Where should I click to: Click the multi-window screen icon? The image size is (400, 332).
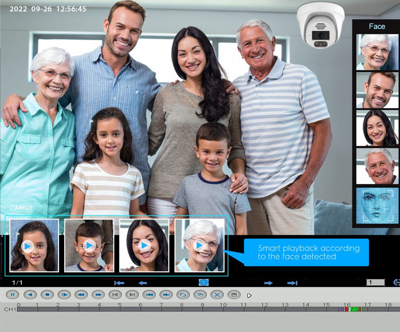click(200, 295)
